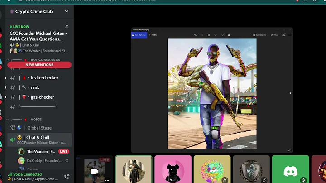The height and width of the screenshot is (183, 326).
Task: Click the invite-checker channel hash icon
Action: tap(13, 78)
